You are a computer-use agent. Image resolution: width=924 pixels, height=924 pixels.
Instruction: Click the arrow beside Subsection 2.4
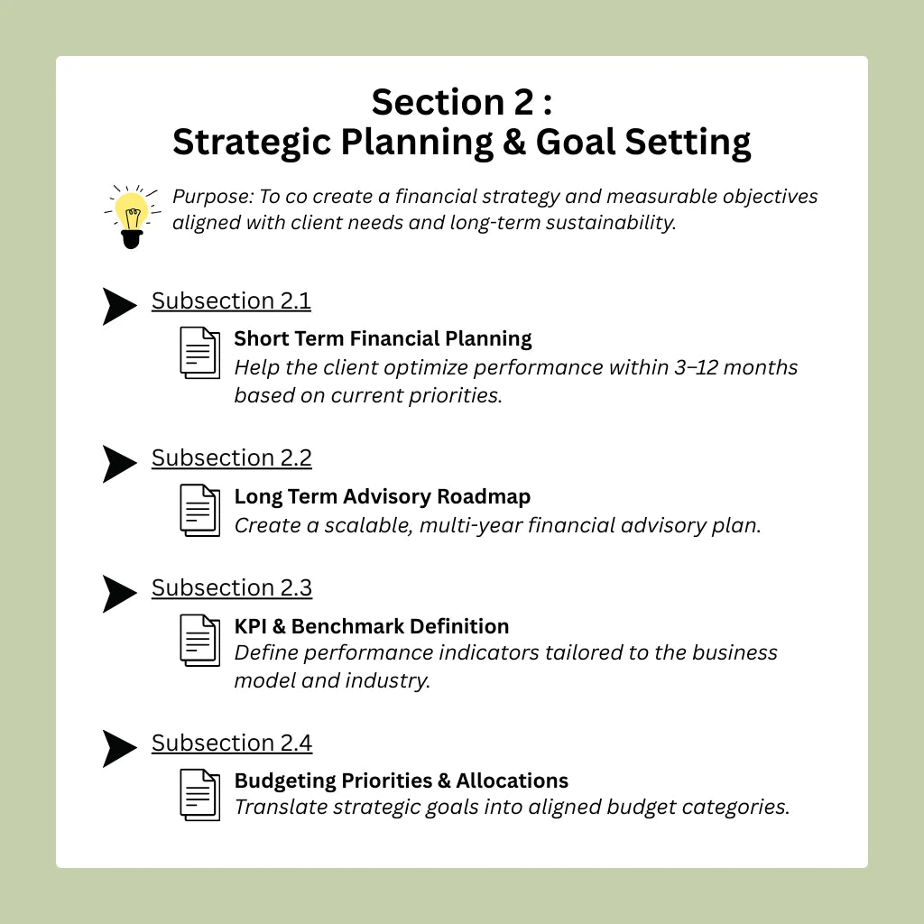(120, 749)
